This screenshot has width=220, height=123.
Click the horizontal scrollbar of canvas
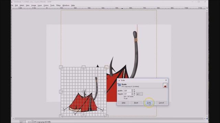[109, 119]
